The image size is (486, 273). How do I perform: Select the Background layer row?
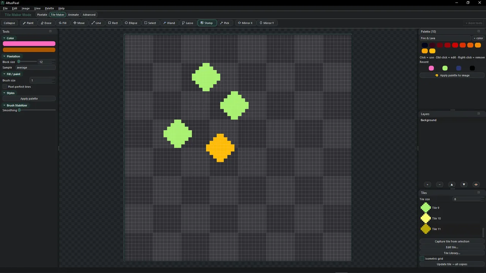[x=451, y=120]
